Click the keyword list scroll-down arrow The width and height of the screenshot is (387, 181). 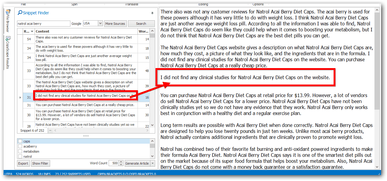coord(152,156)
